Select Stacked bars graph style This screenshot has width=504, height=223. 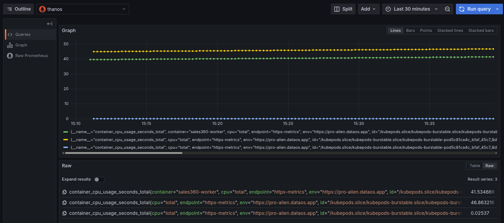click(x=481, y=30)
